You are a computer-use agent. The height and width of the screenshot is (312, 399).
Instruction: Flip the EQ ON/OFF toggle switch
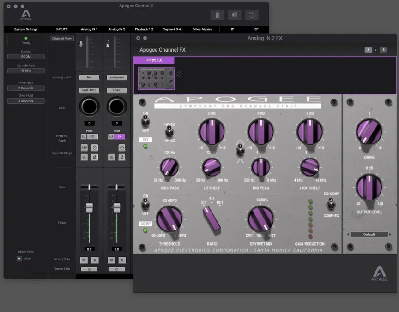(145, 122)
